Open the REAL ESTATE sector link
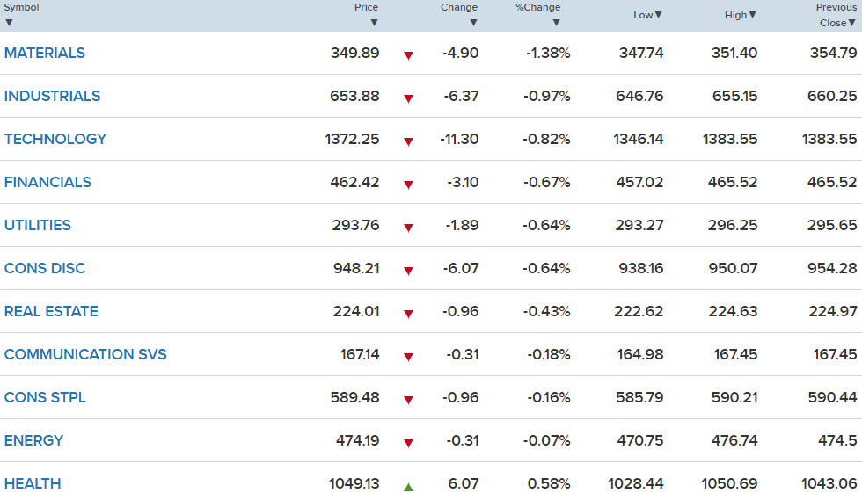 point(51,311)
